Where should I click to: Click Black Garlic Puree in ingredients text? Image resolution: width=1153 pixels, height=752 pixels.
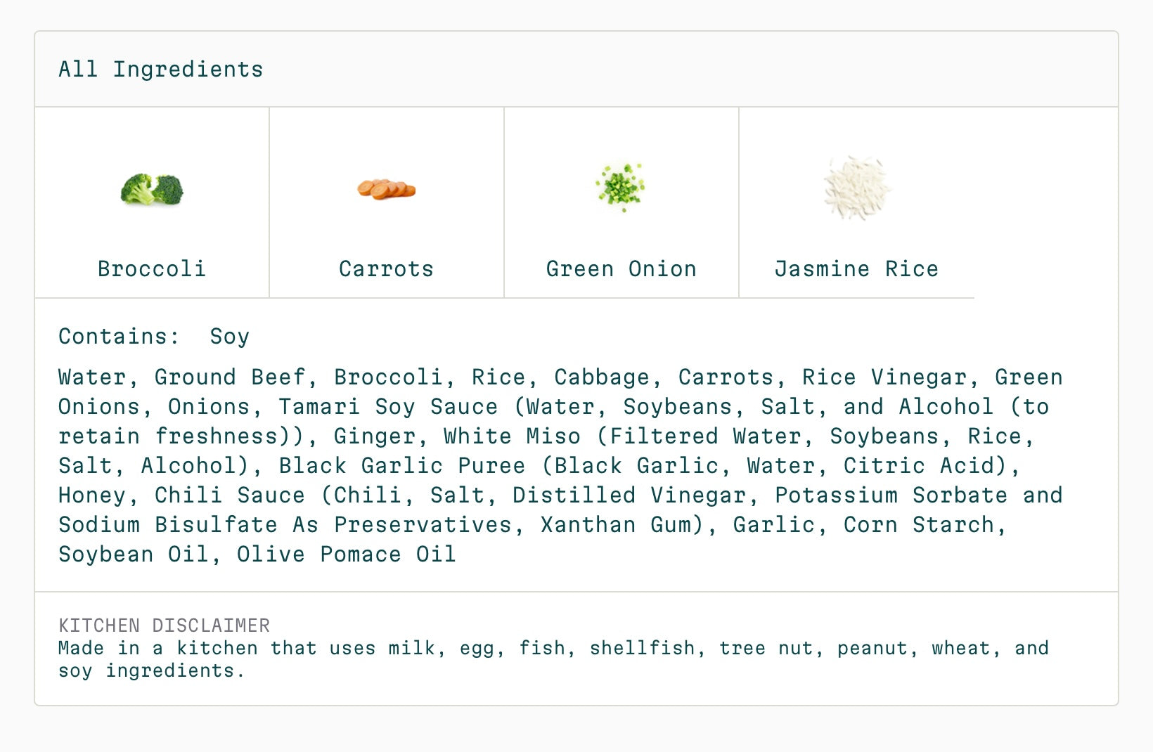click(x=401, y=466)
